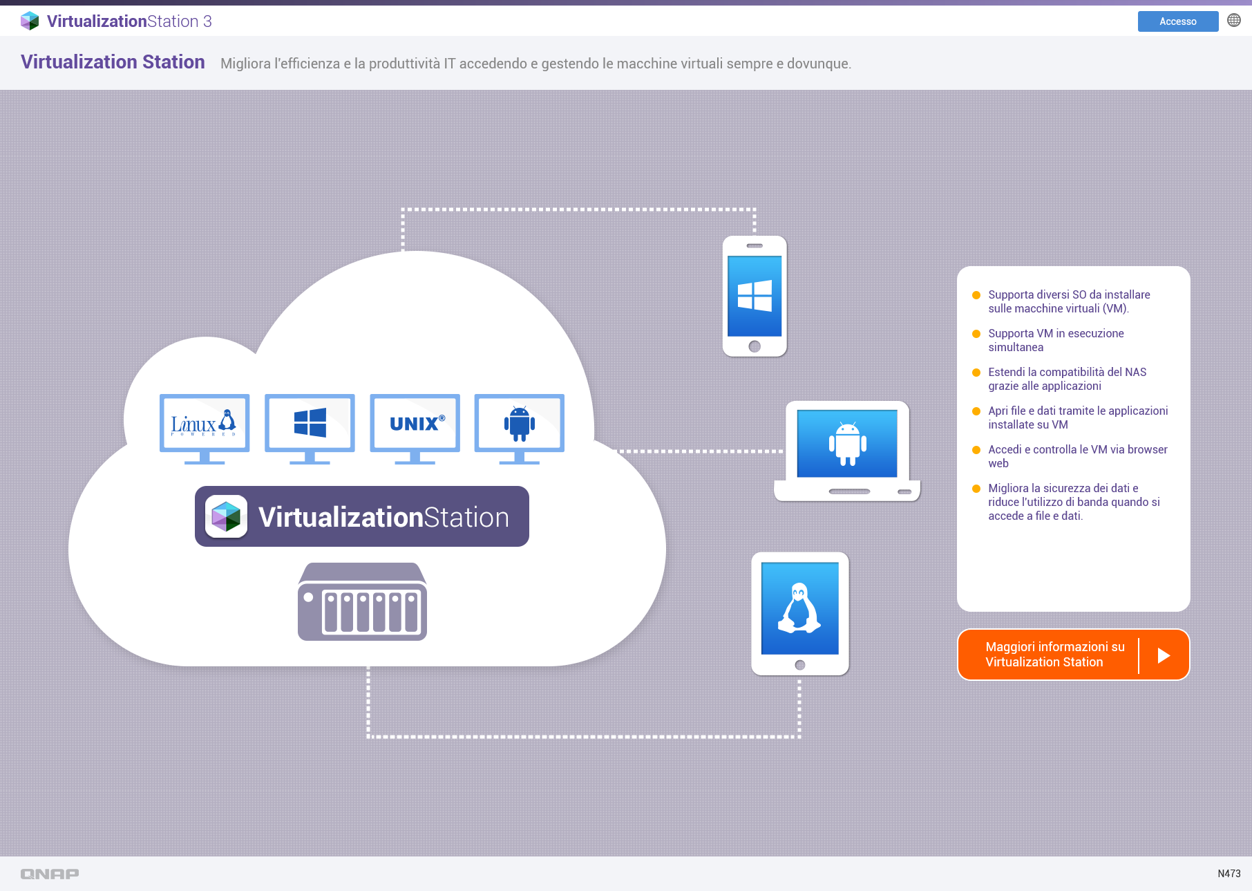This screenshot has height=891, width=1252.
Task: Click the VirtualizationStation purple banner
Action: (362, 516)
